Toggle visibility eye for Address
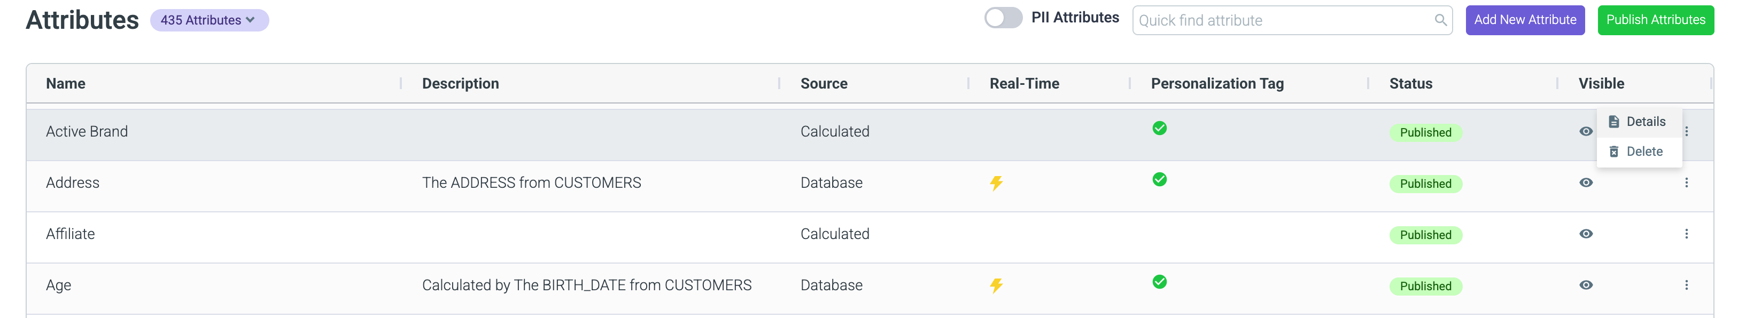The width and height of the screenshot is (1738, 318). pyautogui.click(x=1586, y=182)
